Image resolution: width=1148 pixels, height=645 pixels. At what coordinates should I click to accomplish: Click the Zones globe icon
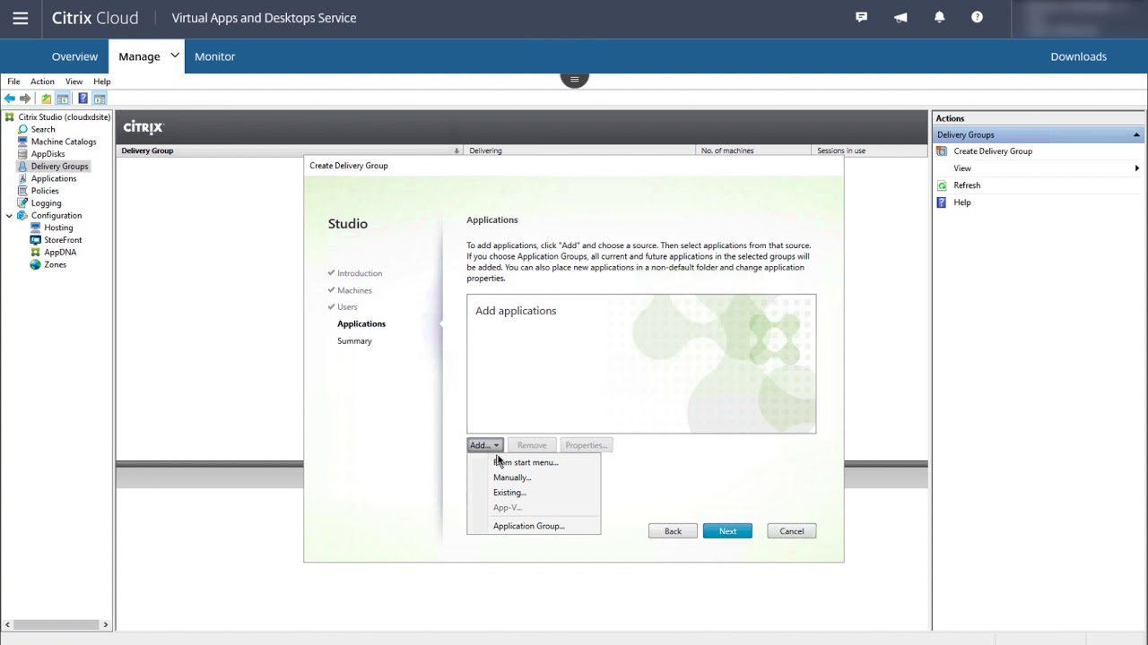point(36,264)
